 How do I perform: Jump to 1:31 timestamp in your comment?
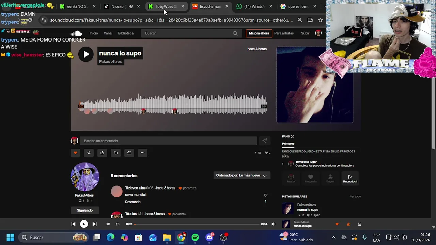(x=140, y=214)
